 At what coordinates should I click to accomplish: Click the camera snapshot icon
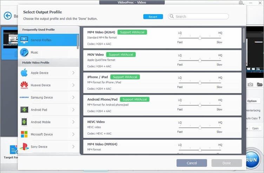pos(250,85)
